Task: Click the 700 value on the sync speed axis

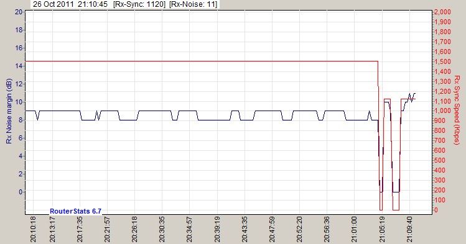Action: point(440,140)
